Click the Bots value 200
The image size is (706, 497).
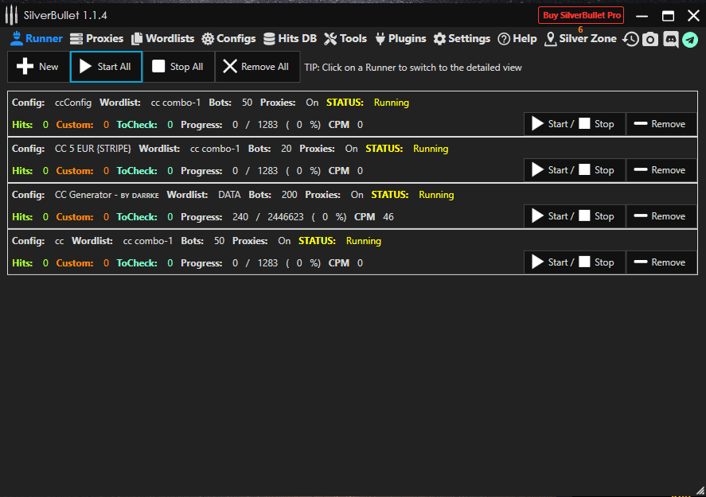(289, 195)
